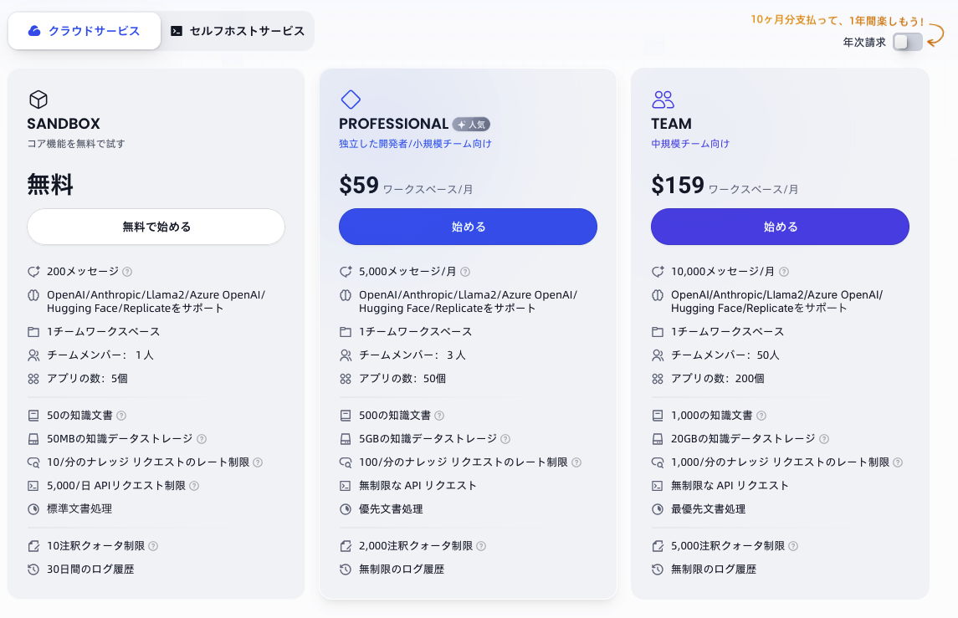
Task: Click 始める under the Team plan
Action: click(x=781, y=227)
